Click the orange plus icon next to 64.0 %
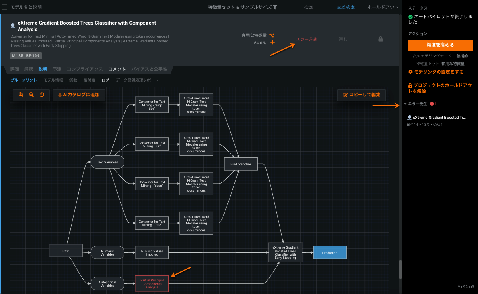Viewport: 478px width, 294px height. (x=272, y=42)
